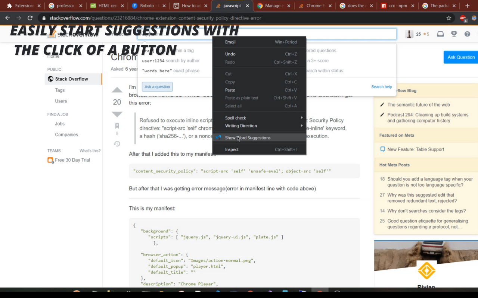The width and height of the screenshot is (478, 298).
Task: Open New Feature: Table Support link
Action: click(416, 149)
